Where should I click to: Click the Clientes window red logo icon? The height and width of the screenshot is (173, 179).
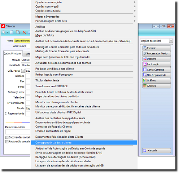click(3, 26)
